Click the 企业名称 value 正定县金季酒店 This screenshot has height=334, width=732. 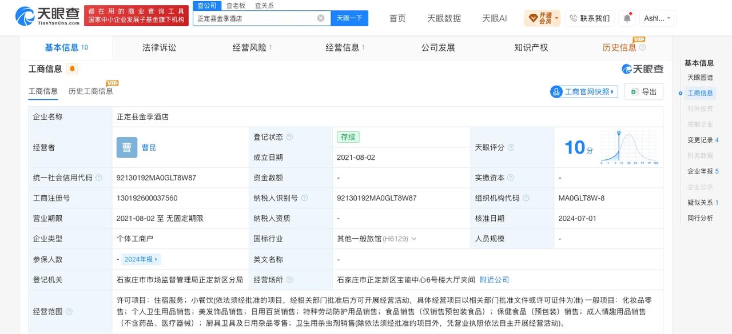point(142,116)
